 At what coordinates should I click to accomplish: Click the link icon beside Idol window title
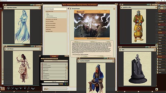[120, 50]
